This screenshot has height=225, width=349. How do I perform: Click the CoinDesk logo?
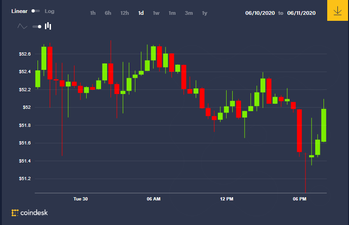(x=30, y=213)
